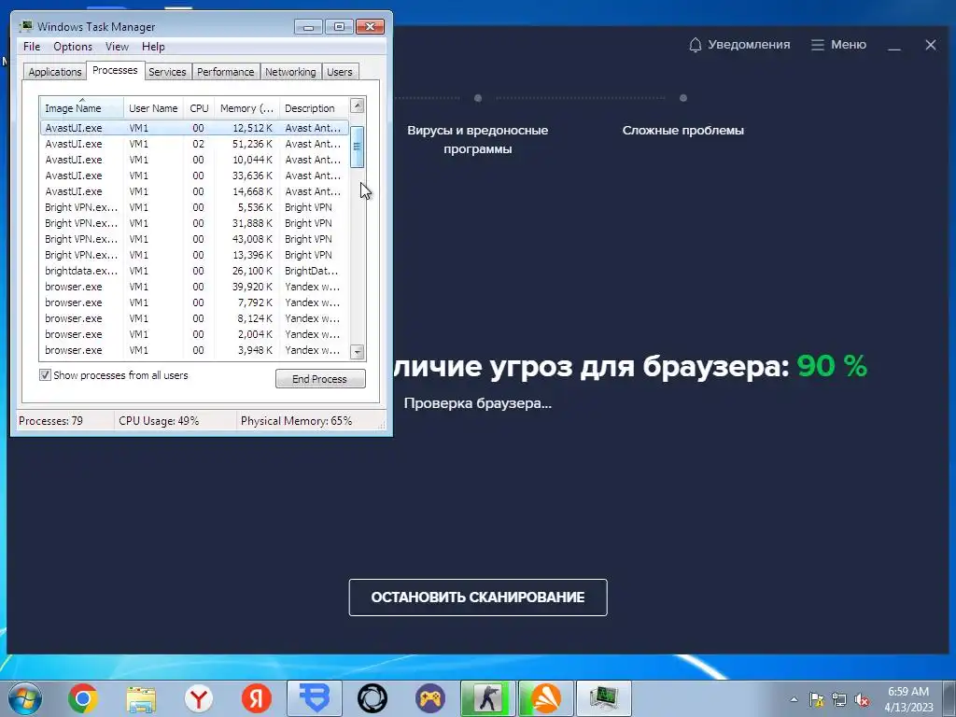Select browser.exe row using 7,792 K
The width and height of the screenshot is (956, 717).
tap(194, 302)
